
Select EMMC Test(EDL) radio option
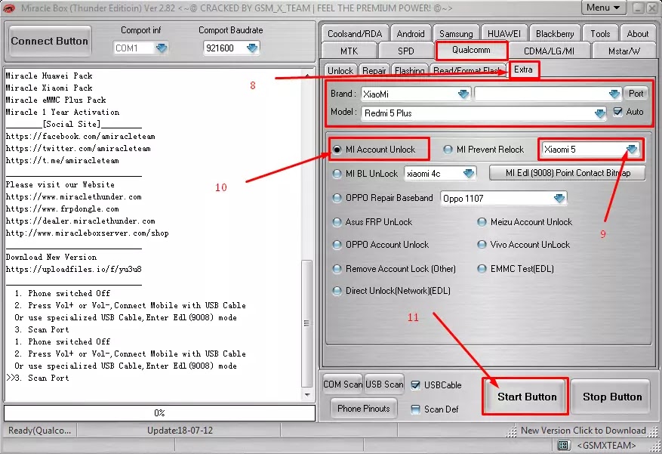point(482,269)
